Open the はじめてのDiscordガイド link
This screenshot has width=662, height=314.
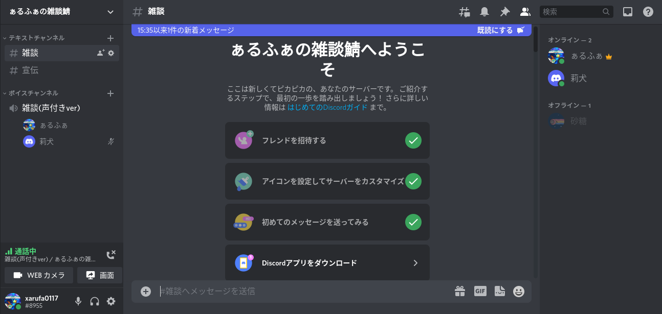[x=327, y=108]
